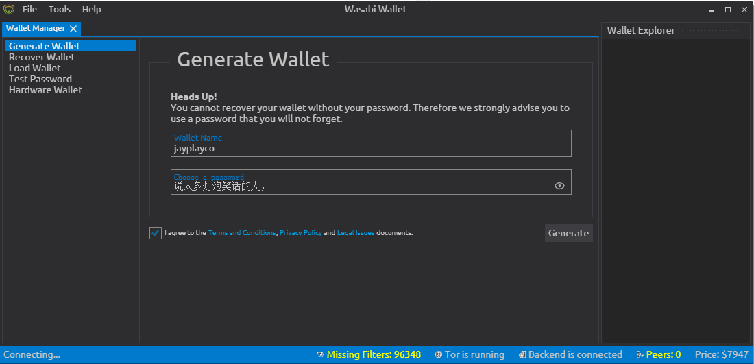Click Backend is connected status text
This screenshot has width=754, height=364.
coord(575,355)
